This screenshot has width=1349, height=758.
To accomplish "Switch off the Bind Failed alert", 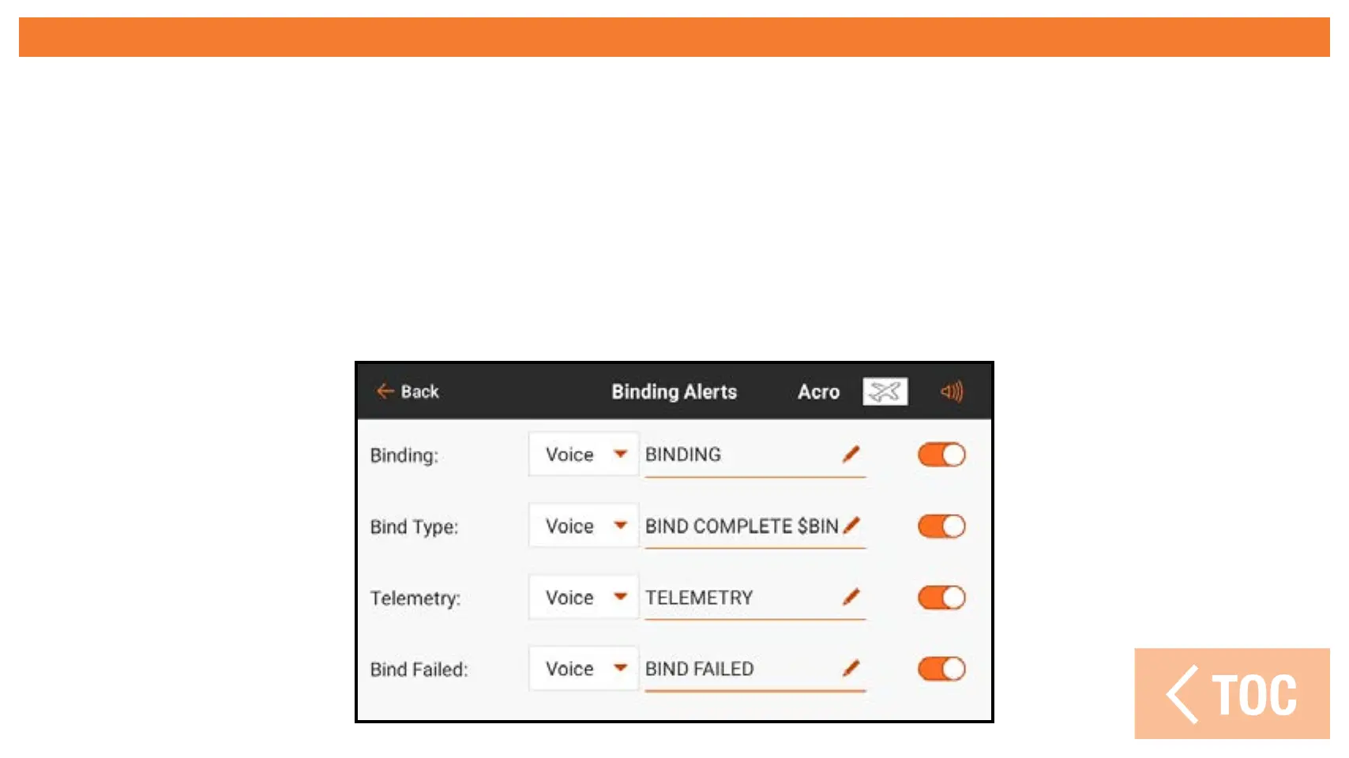I will point(941,670).
